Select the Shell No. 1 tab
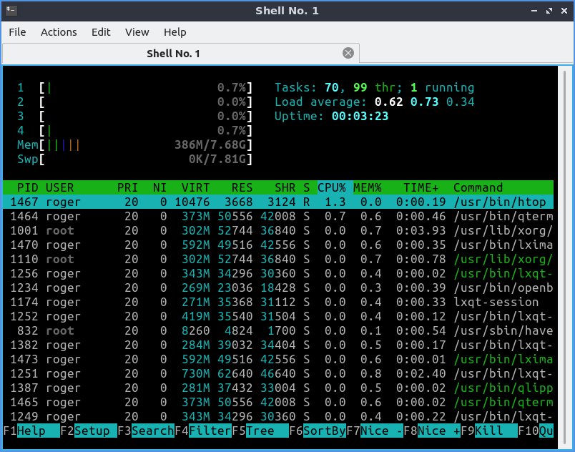This screenshot has width=575, height=452. (x=173, y=54)
